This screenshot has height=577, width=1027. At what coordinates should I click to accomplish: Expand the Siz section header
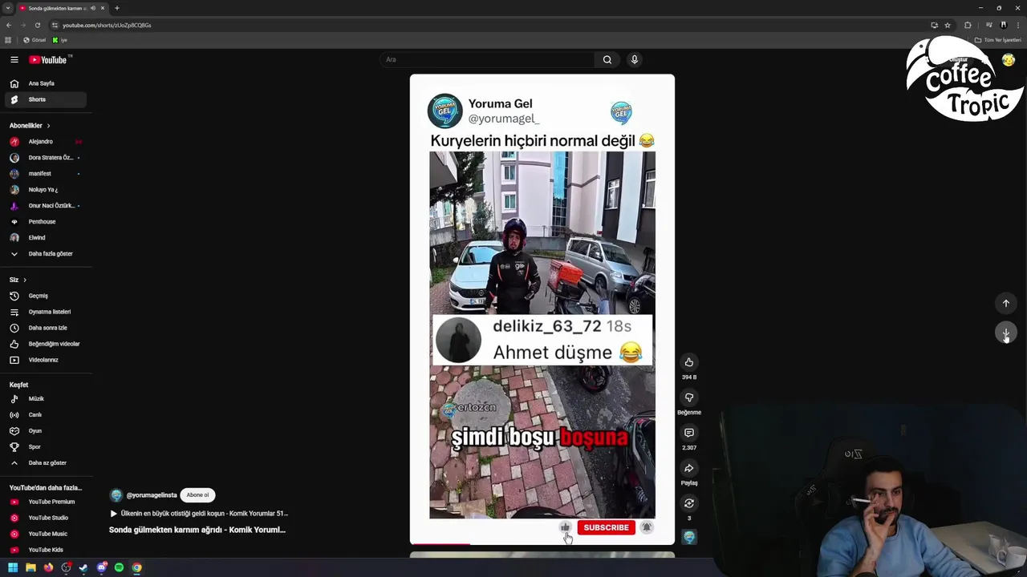click(x=18, y=280)
